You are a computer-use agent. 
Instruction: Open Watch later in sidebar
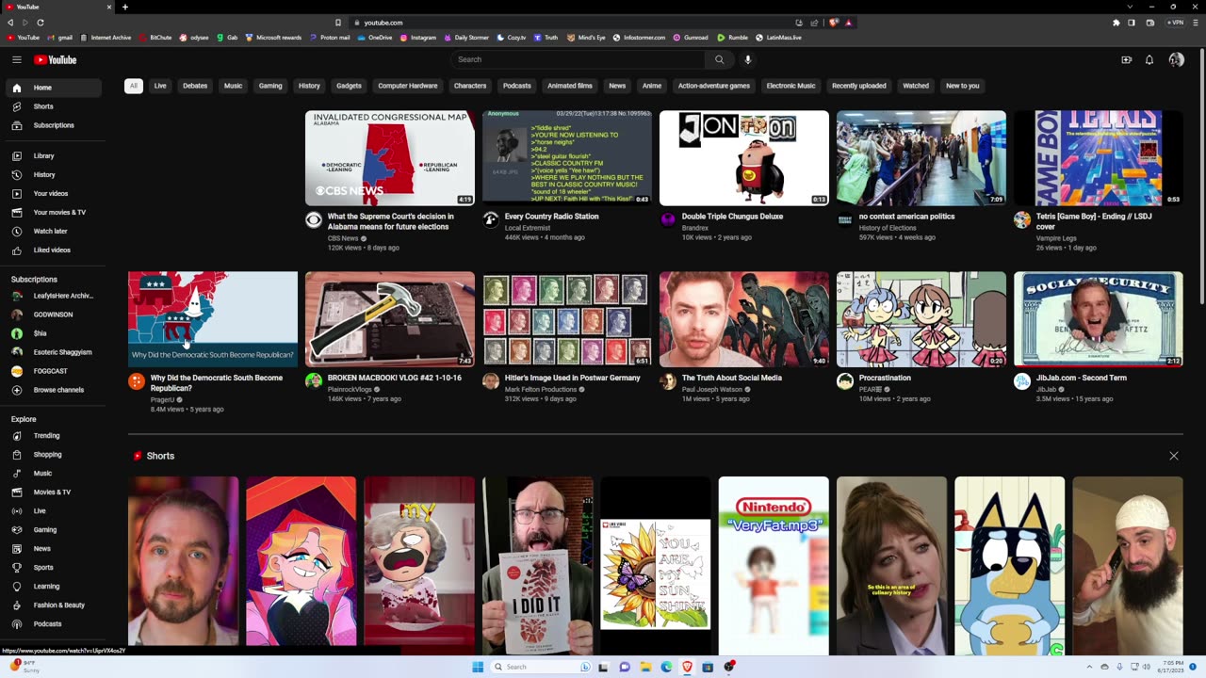coord(53,231)
